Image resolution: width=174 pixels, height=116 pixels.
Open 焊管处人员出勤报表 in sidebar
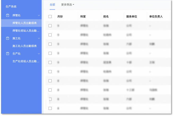point(21,23)
